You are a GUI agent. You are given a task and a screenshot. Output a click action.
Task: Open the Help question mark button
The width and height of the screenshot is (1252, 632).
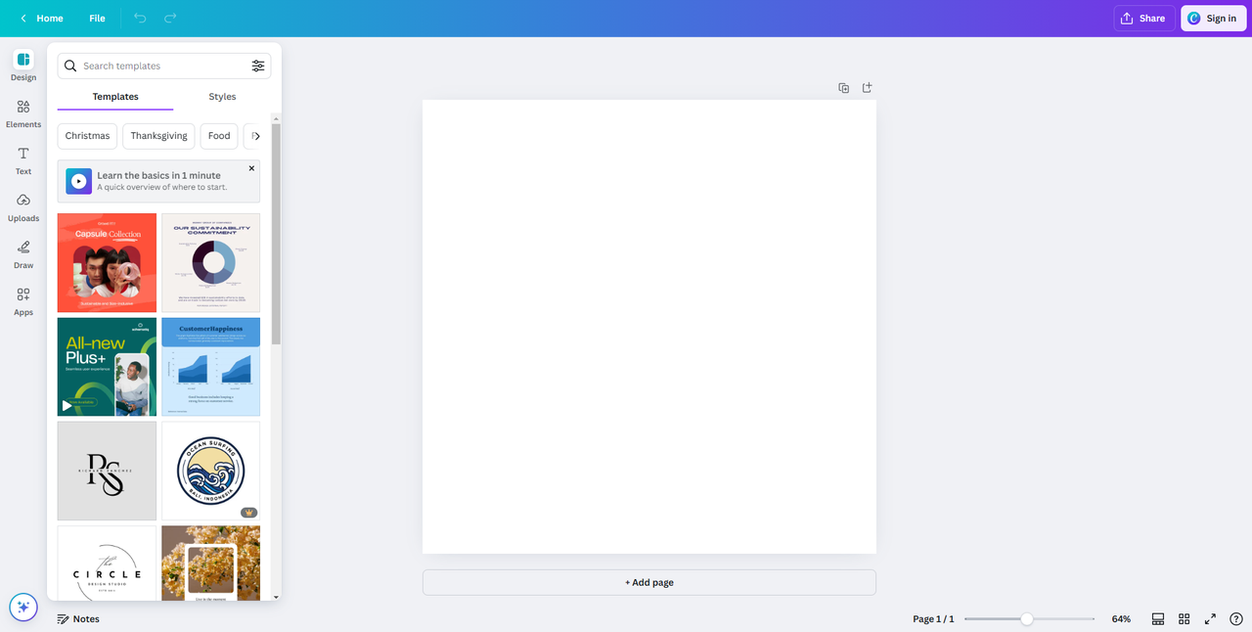[x=1236, y=619]
